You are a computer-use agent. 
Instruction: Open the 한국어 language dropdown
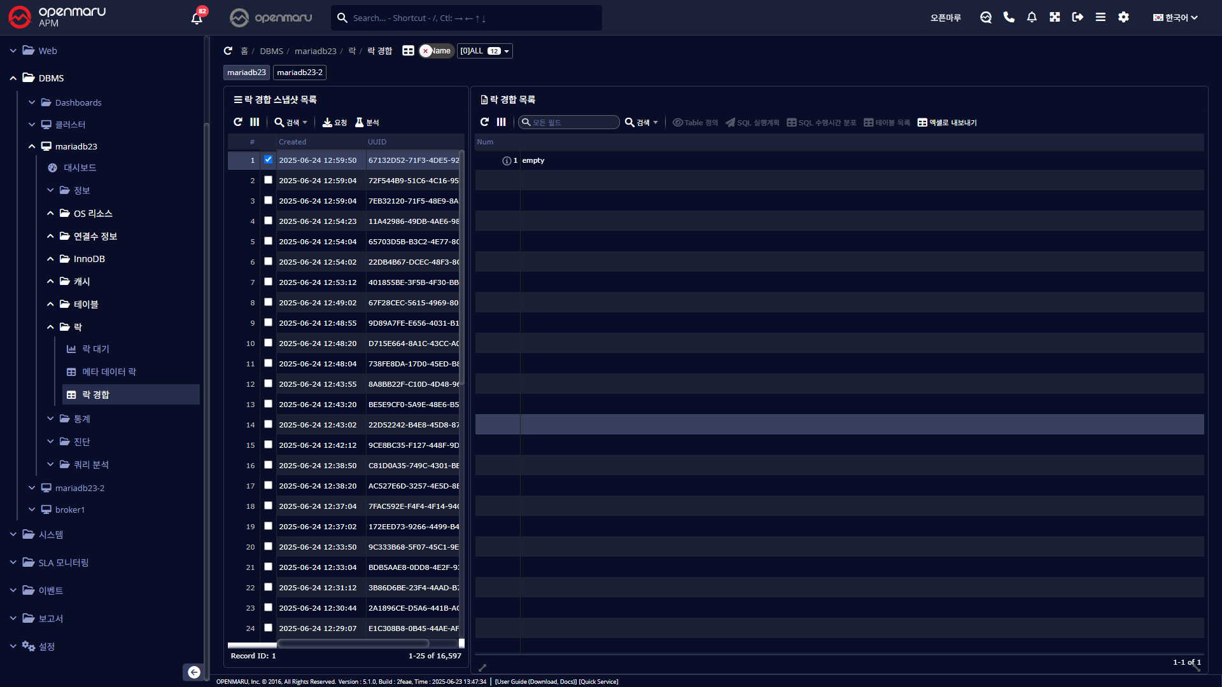[x=1176, y=18]
